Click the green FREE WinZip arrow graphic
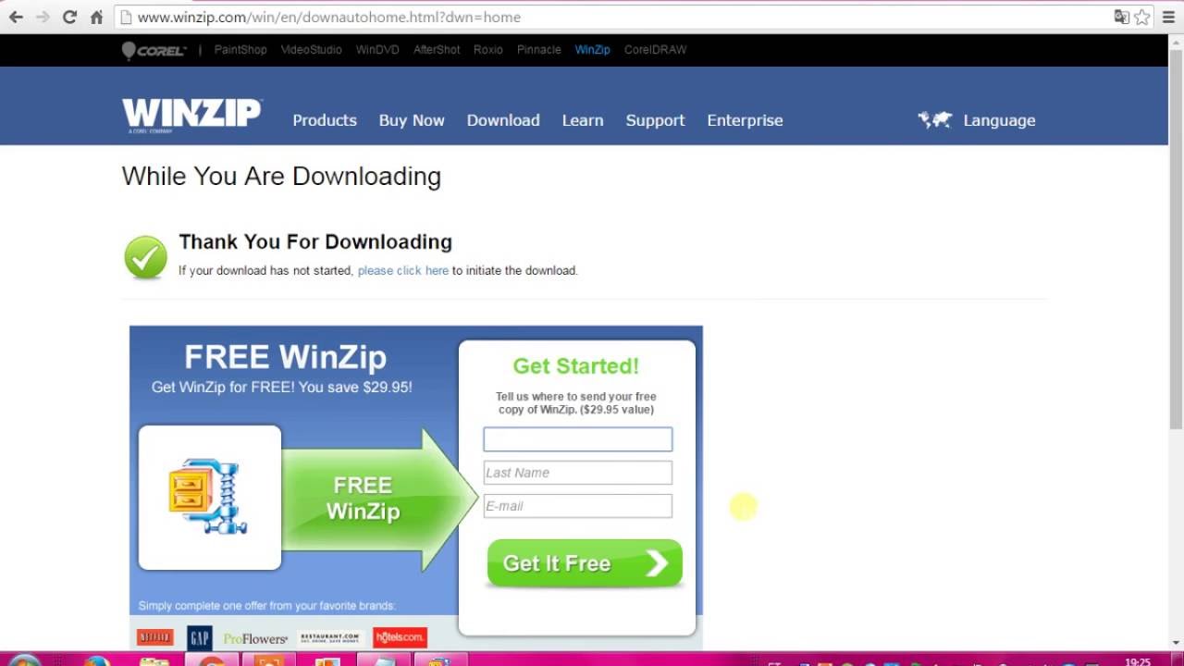 379,499
